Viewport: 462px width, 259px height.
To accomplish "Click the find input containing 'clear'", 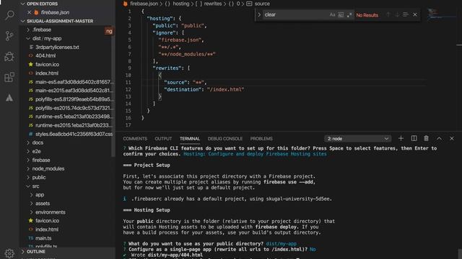I will tap(295, 14).
